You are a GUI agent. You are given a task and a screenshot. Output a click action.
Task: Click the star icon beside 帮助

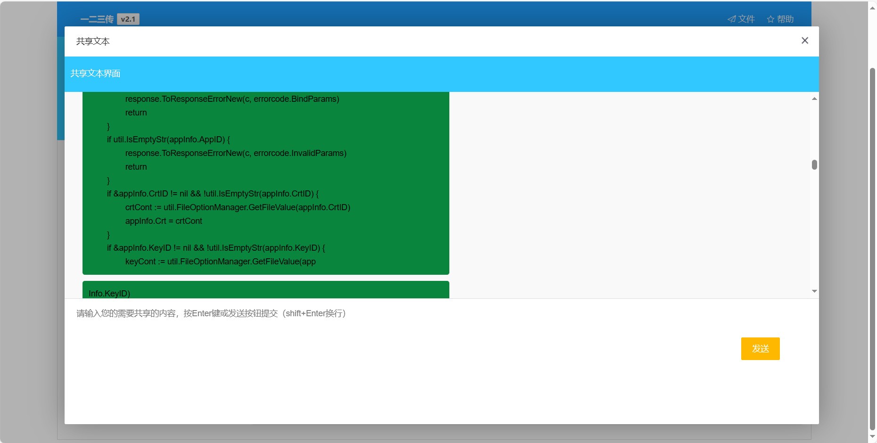(770, 19)
